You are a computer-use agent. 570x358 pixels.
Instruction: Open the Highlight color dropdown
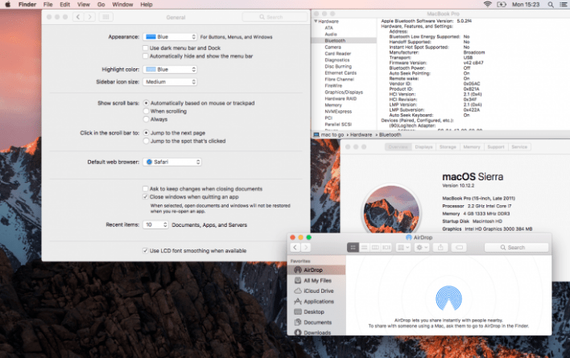point(170,69)
